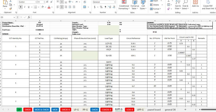
Task: Add a new sheet with plus icon
Action: click(185, 110)
